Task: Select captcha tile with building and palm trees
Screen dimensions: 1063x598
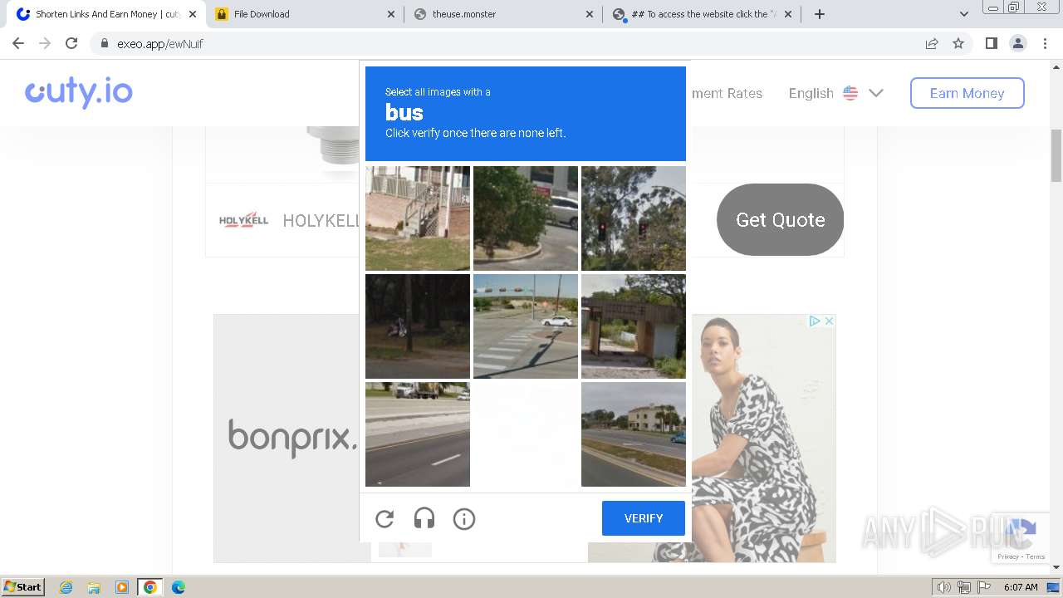Action: (x=634, y=434)
